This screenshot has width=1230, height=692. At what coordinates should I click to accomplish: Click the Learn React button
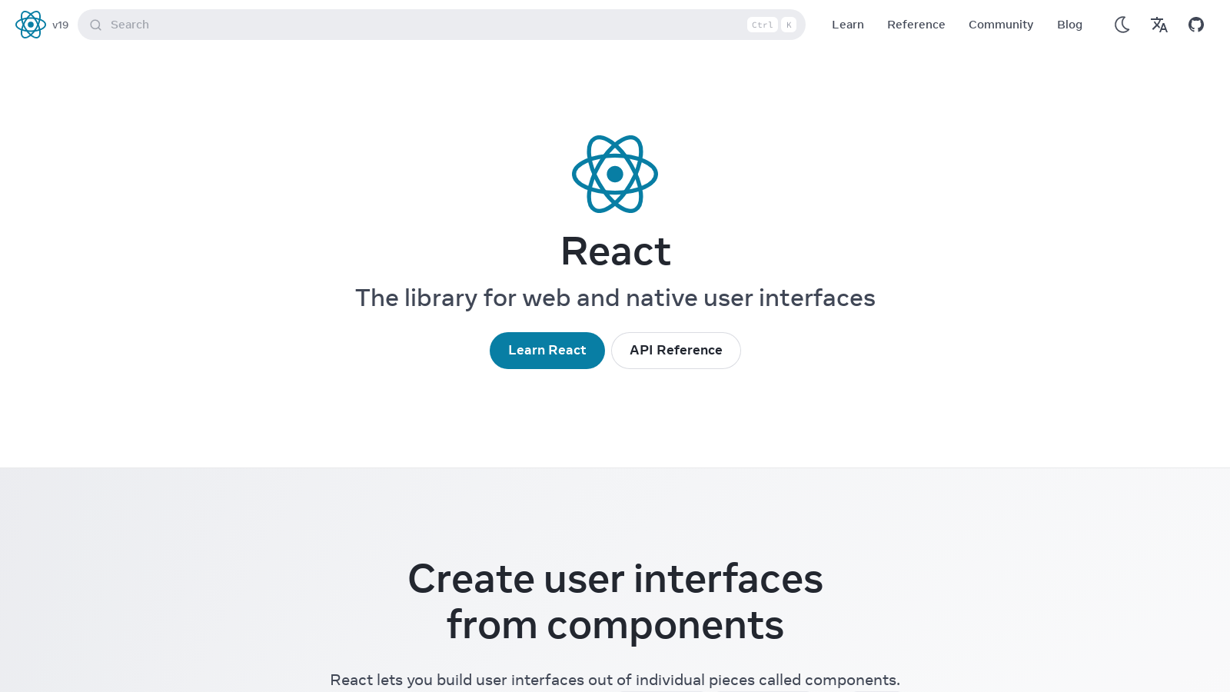[547, 351]
